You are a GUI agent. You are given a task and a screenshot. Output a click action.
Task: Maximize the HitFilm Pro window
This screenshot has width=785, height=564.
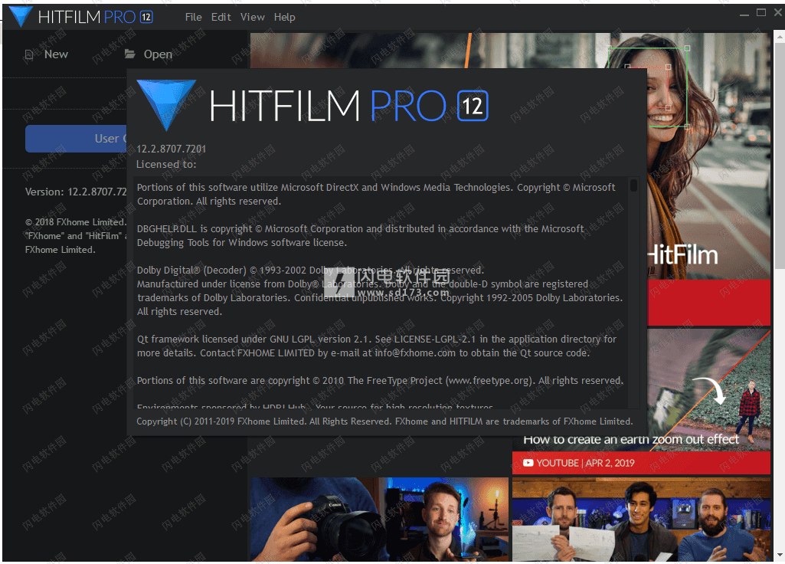click(761, 12)
